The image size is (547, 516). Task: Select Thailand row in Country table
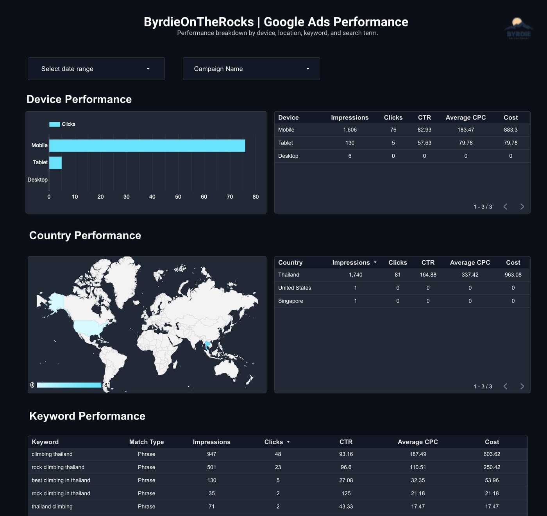click(402, 275)
